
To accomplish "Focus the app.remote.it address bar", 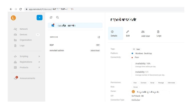I will 104,9.
